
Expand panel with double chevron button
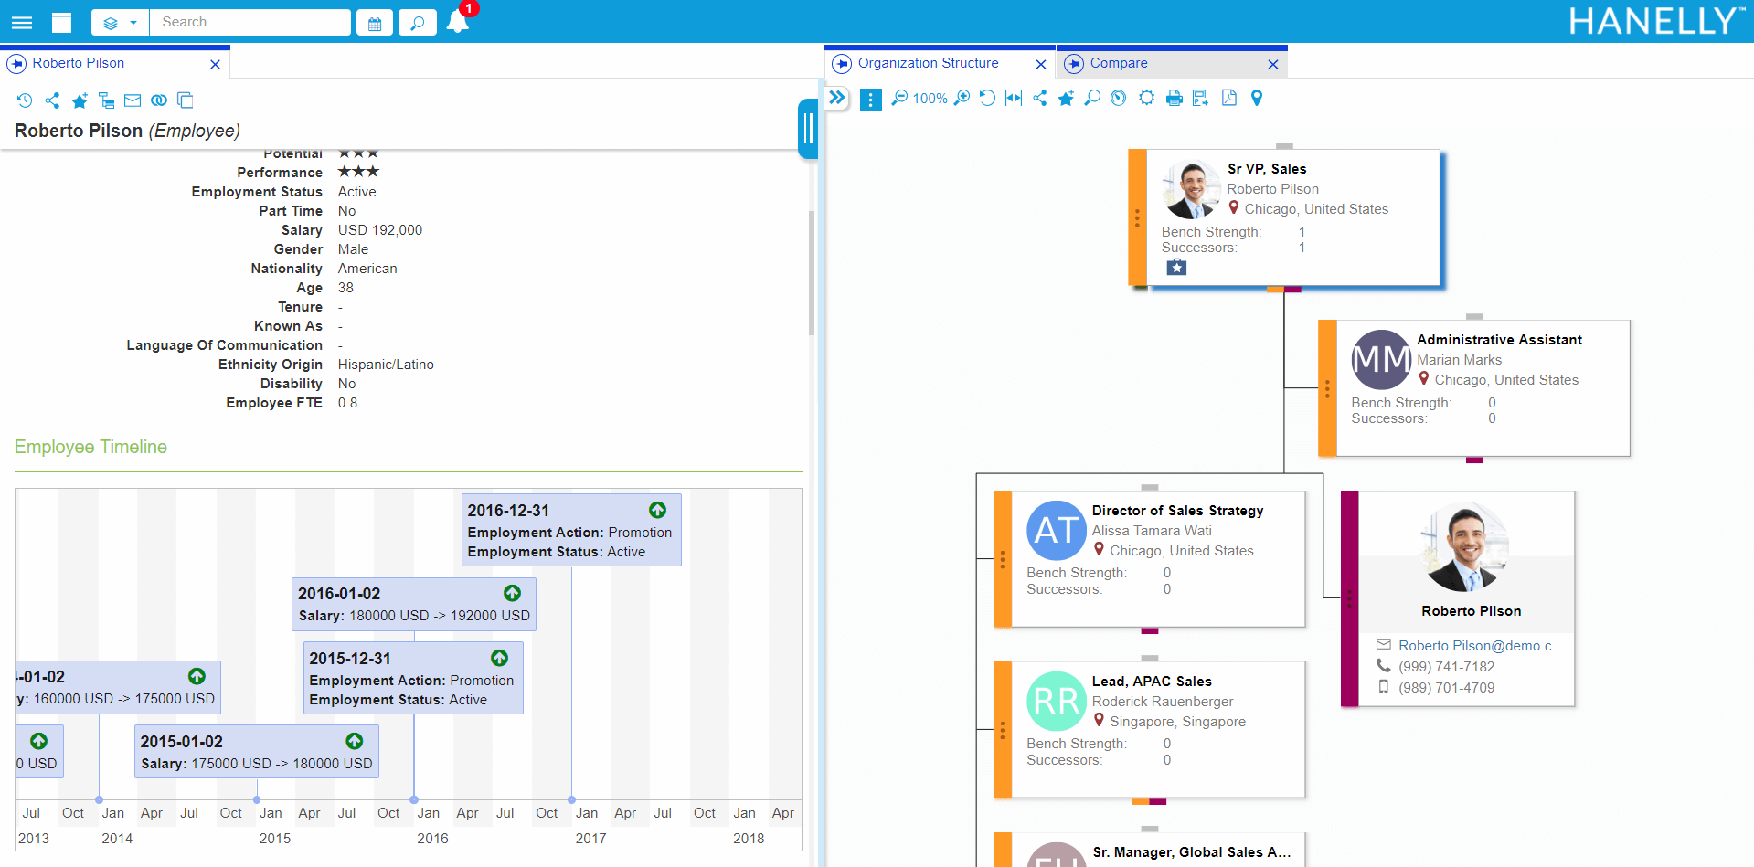837,98
